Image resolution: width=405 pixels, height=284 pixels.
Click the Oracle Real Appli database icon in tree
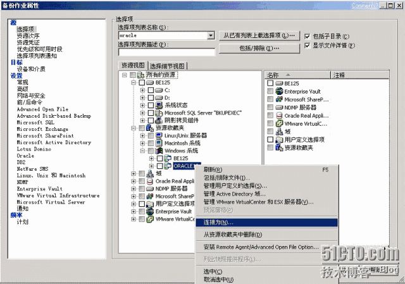(150, 181)
